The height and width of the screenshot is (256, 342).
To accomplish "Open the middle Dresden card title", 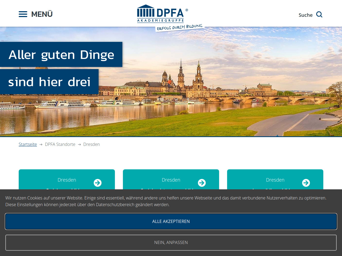I will [x=171, y=180].
